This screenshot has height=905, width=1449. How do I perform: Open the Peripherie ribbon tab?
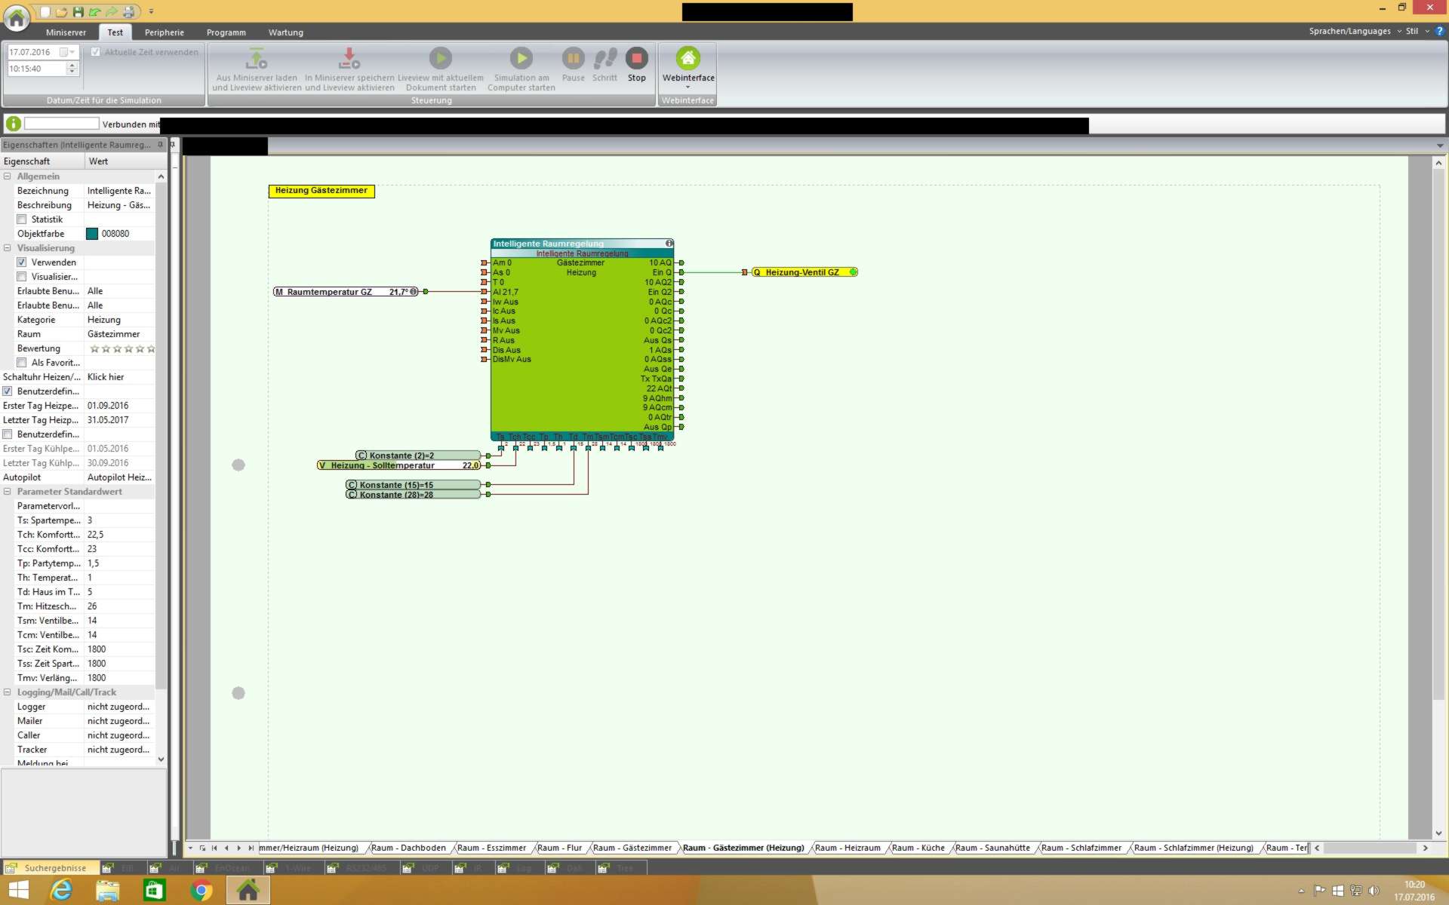pyautogui.click(x=164, y=32)
